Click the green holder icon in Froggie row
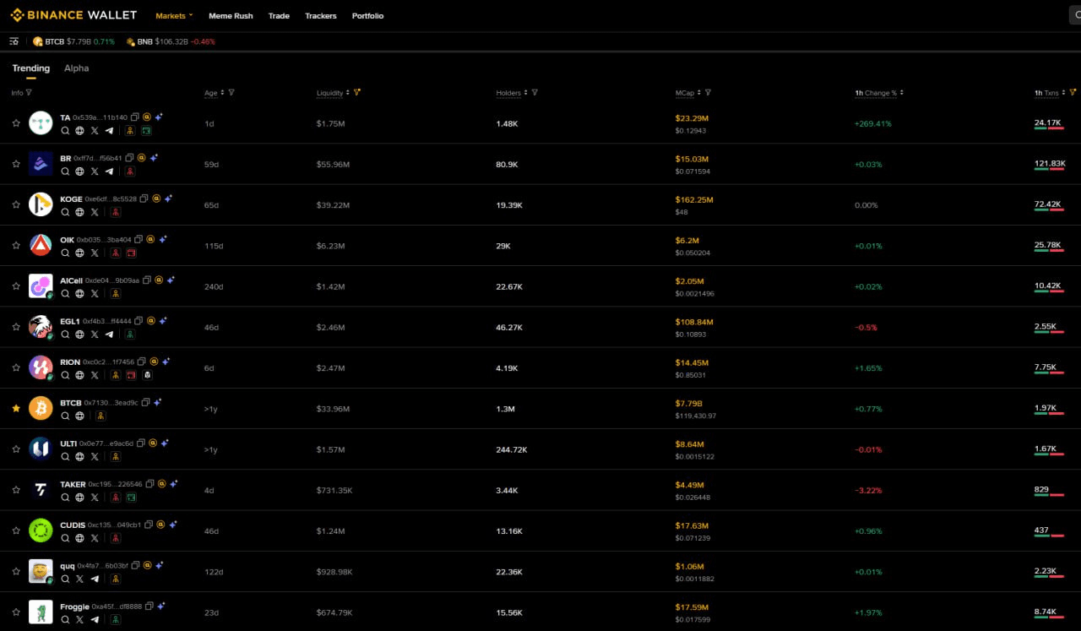This screenshot has height=631, width=1081. [x=116, y=620]
